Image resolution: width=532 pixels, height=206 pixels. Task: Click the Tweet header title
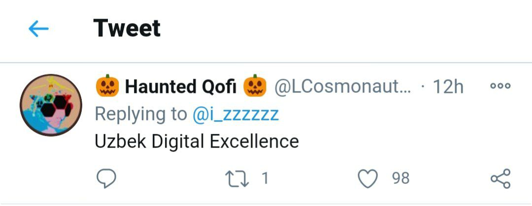(x=127, y=28)
